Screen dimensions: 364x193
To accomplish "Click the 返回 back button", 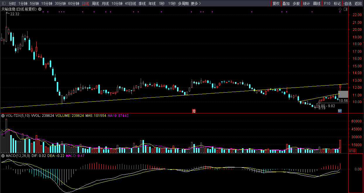I will [x=358, y=4].
